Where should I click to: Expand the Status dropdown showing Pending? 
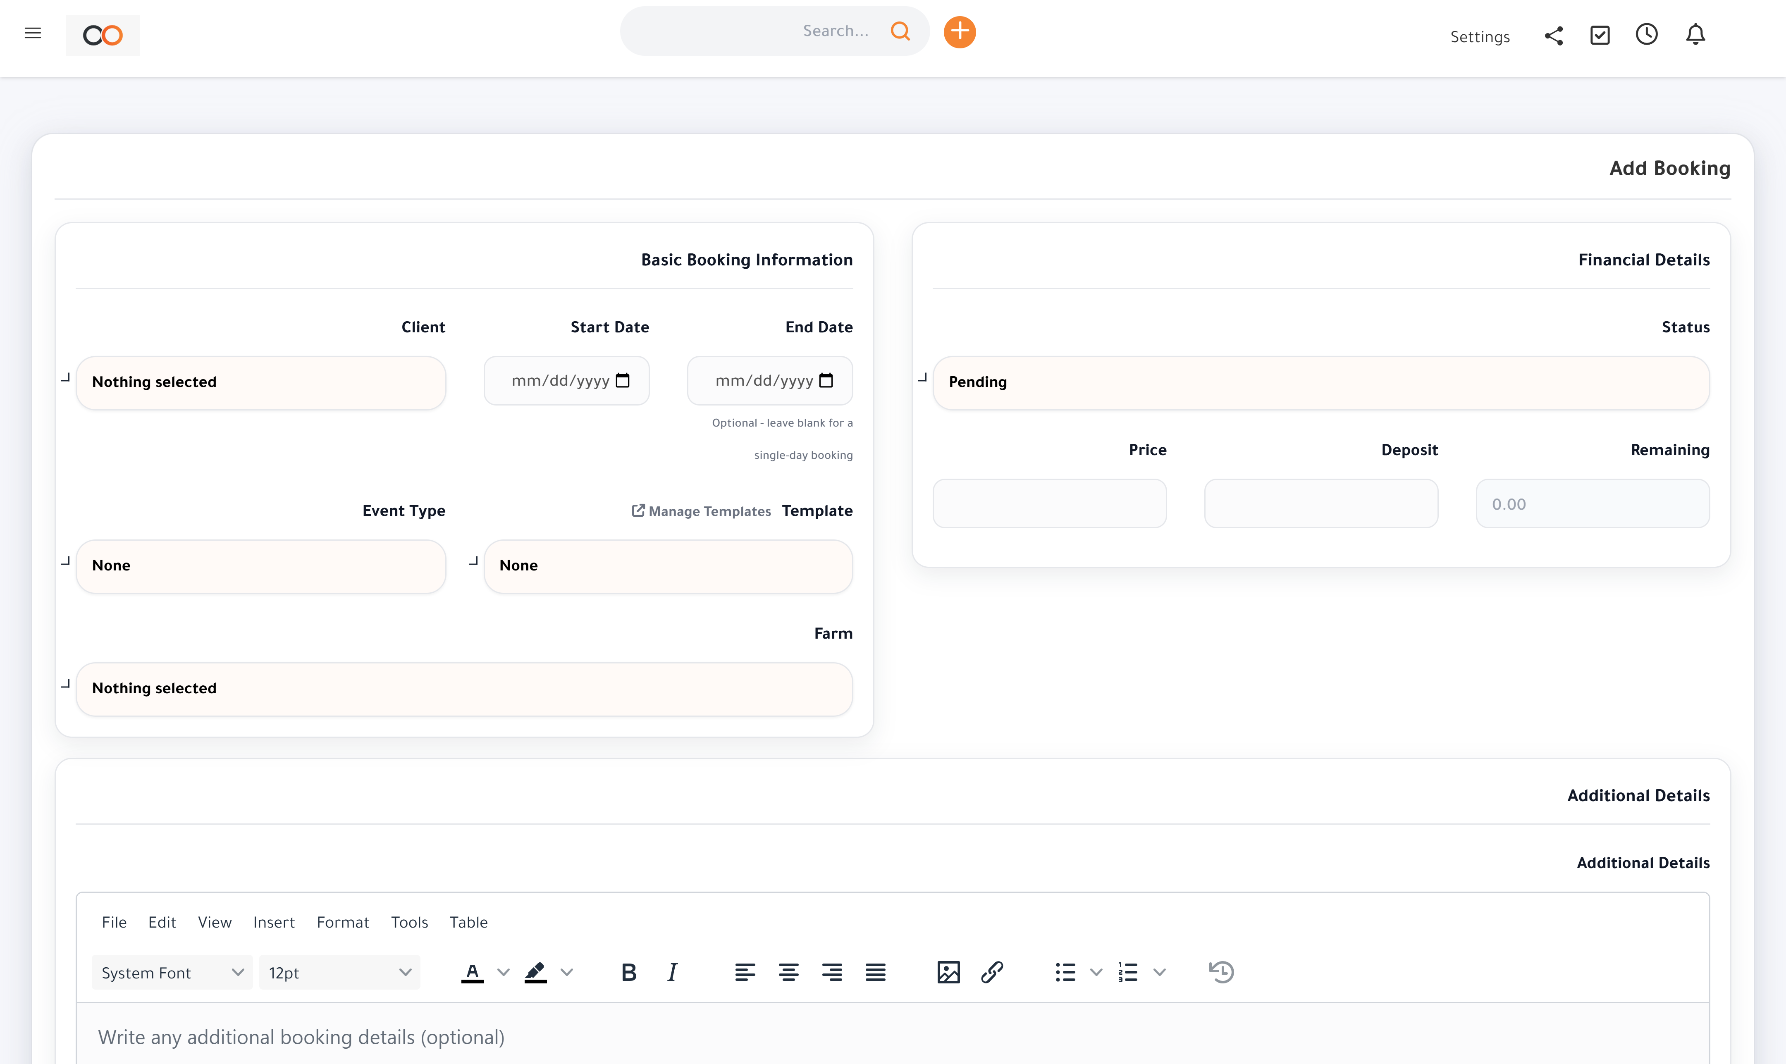coord(1320,382)
